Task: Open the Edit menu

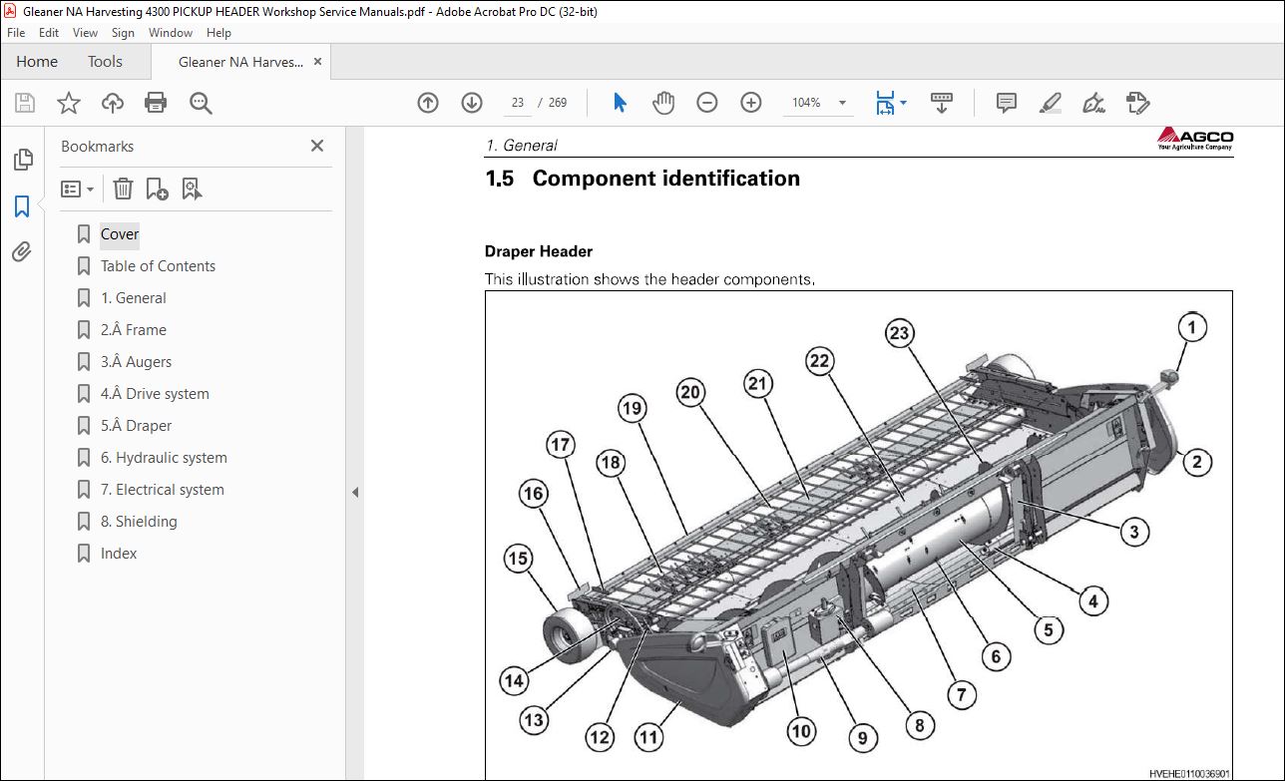Action: (x=49, y=33)
